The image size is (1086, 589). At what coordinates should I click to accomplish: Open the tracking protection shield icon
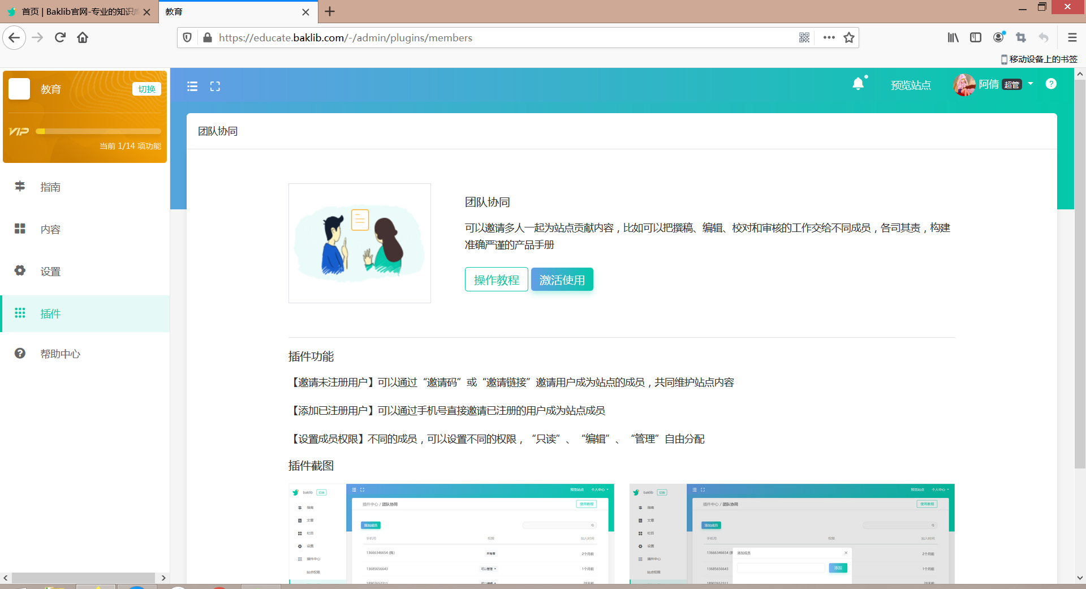(187, 38)
